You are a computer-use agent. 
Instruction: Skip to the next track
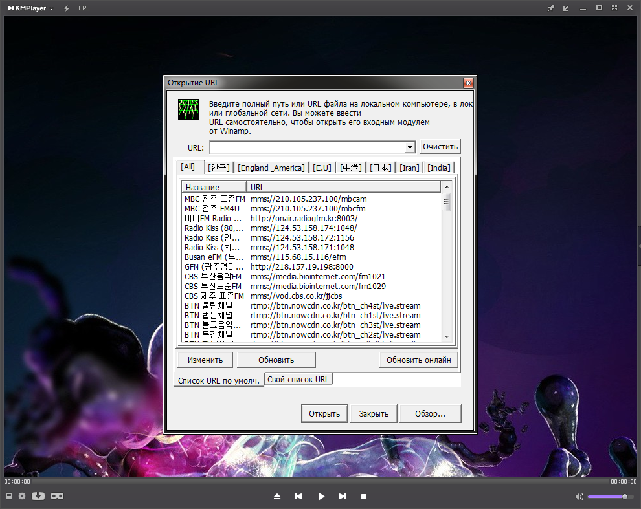point(343,496)
